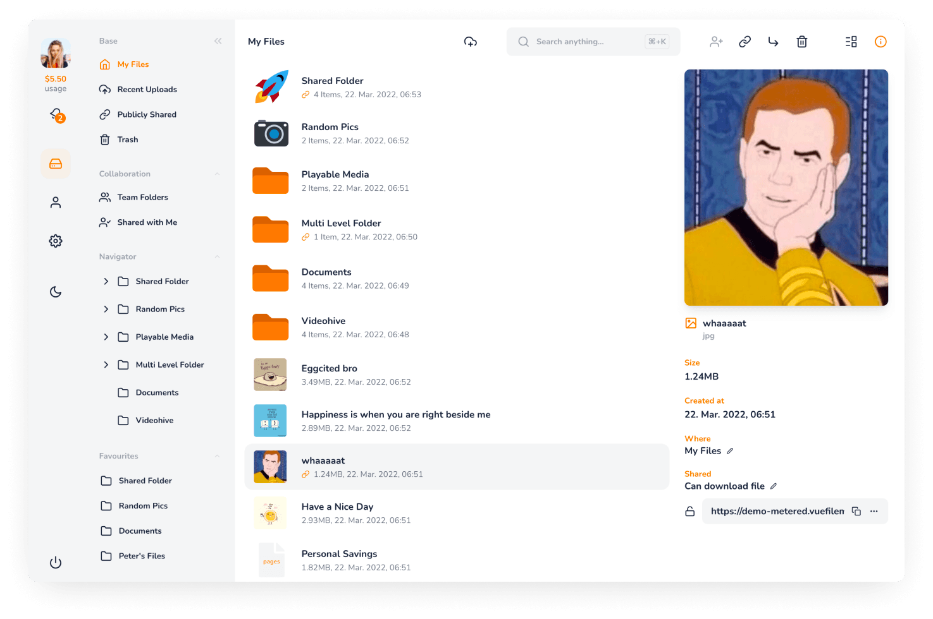The height and width of the screenshot is (619, 933).
Task: Toggle the info panel icon
Action: pos(880,42)
